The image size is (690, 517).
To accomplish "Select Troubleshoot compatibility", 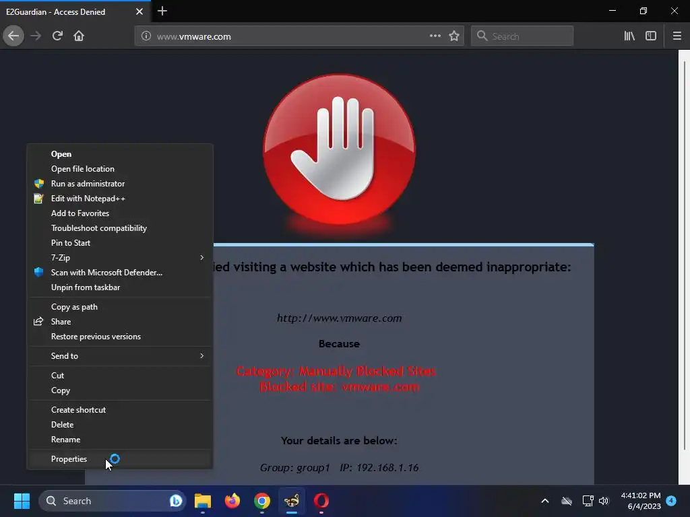I will (120, 228).
